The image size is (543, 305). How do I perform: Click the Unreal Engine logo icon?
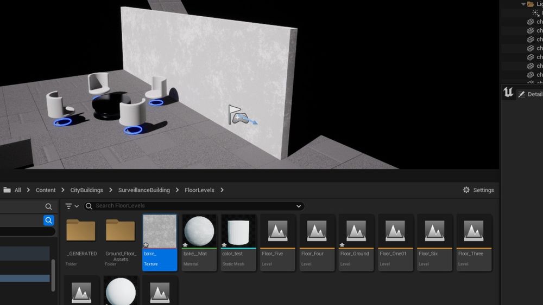pyautogui.click(x=508, y=92)
